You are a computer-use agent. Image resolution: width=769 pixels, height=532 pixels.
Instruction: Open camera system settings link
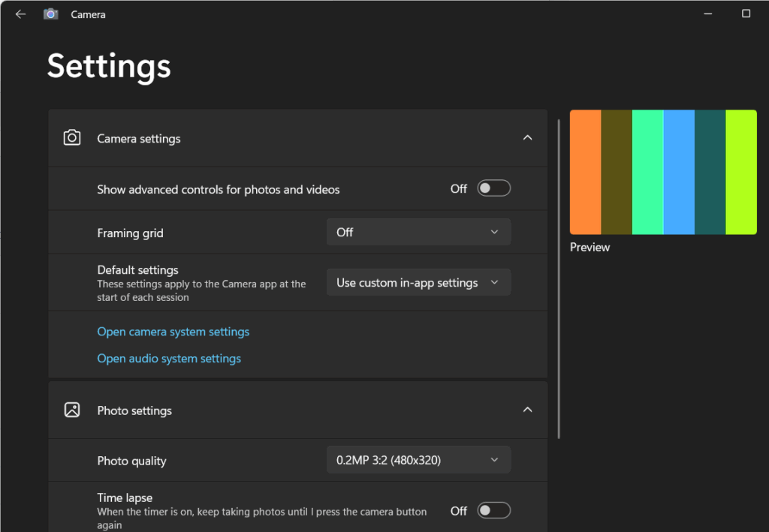173,332
